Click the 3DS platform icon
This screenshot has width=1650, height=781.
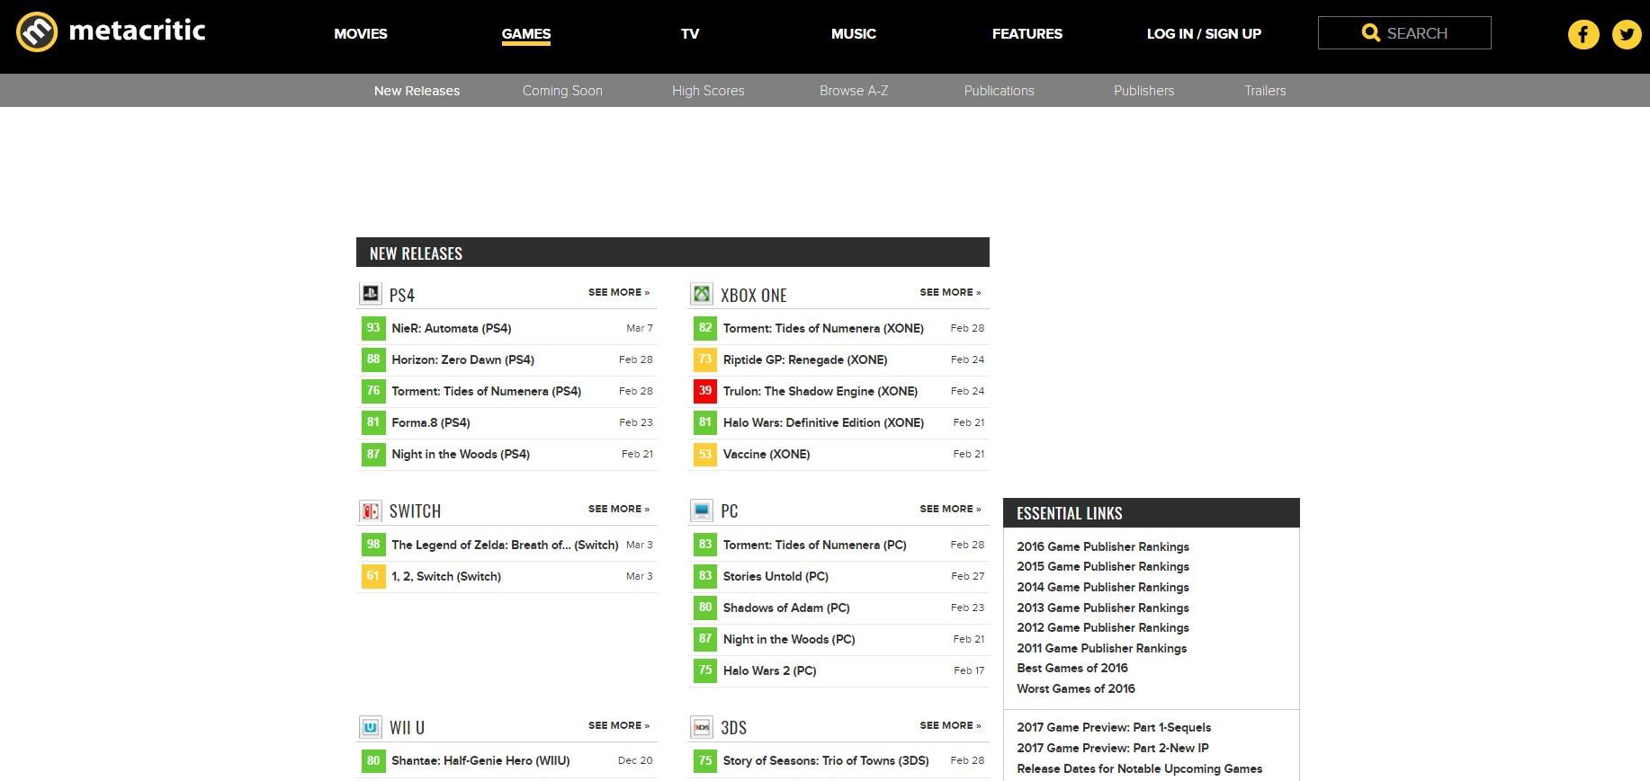pos(702,726)
